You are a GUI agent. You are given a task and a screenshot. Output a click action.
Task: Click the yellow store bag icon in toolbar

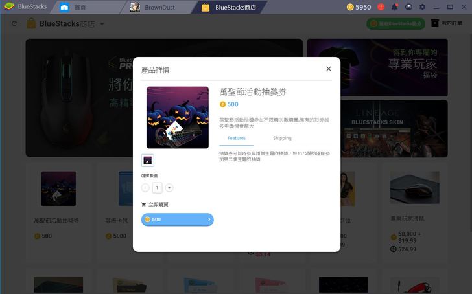(31, 23)
